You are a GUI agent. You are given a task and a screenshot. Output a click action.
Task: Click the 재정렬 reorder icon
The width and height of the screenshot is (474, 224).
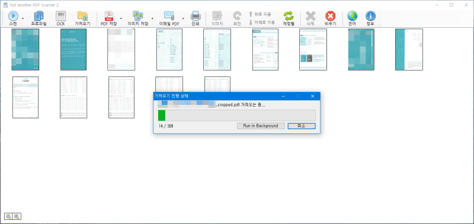[289, 15]
